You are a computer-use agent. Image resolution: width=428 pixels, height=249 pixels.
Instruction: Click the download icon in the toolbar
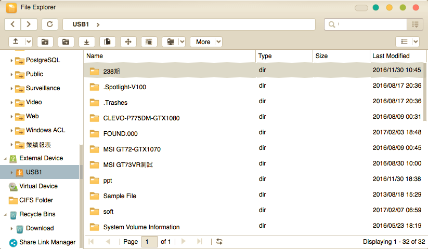[86, 41]
